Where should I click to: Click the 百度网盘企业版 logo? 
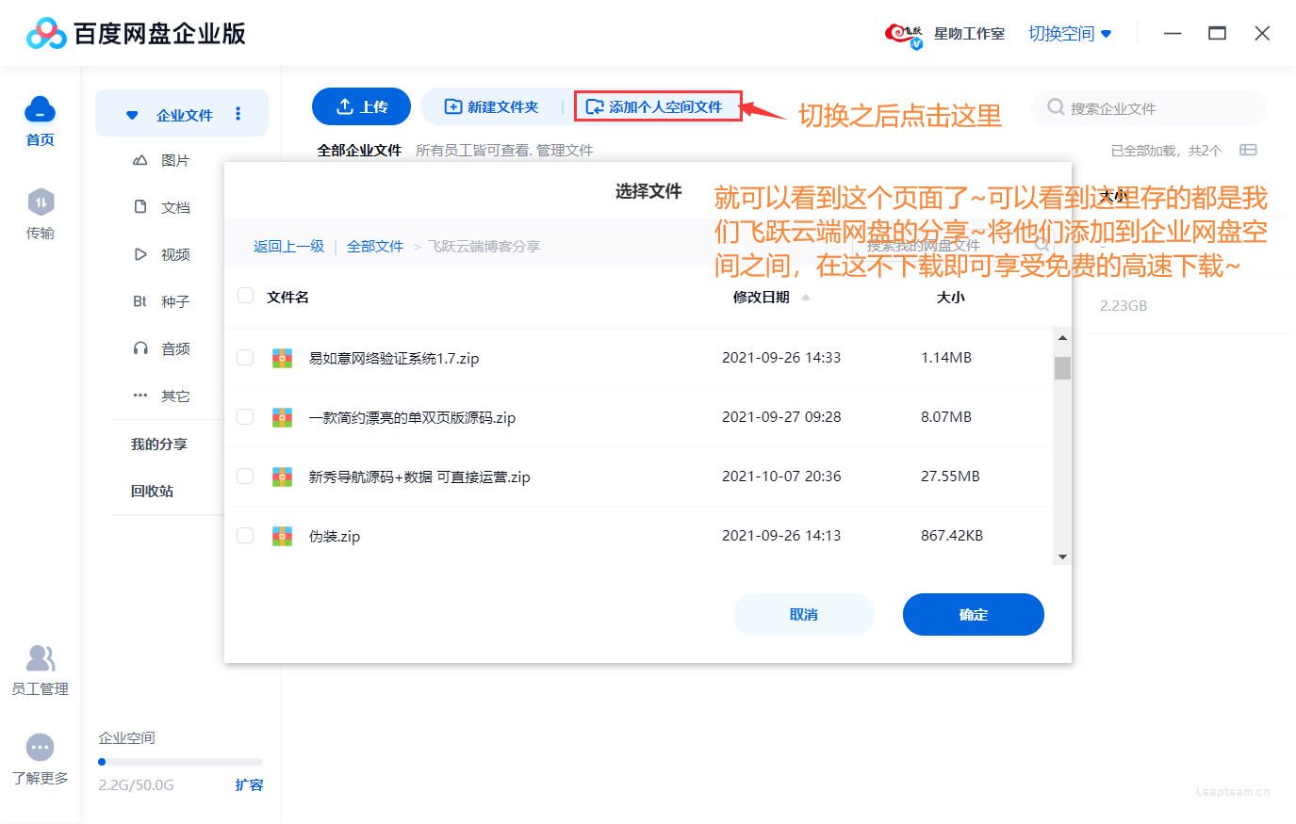tap(136, 34)
